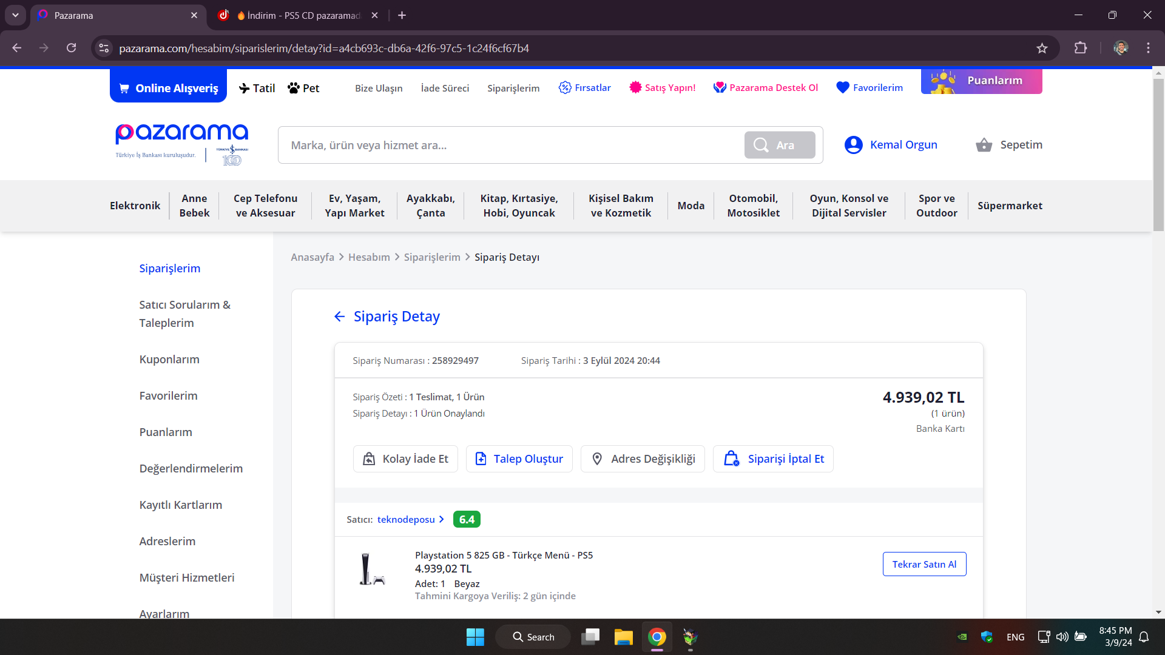
Task: Go to Siparişlerim breadcrumb link
Action: point(431,257)
